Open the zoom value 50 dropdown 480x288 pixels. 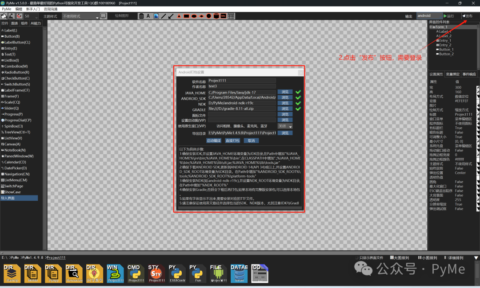[x=31, y=16]
